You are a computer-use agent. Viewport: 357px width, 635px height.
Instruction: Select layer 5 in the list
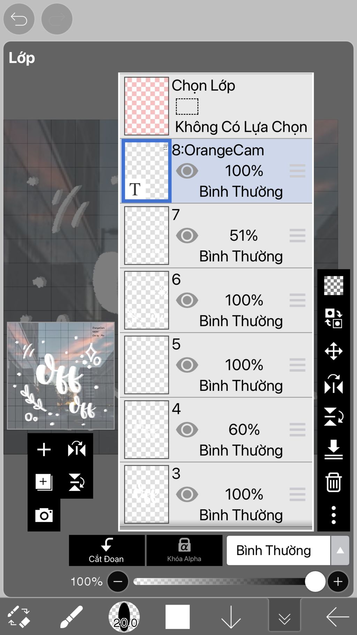(x=216, y=365)
